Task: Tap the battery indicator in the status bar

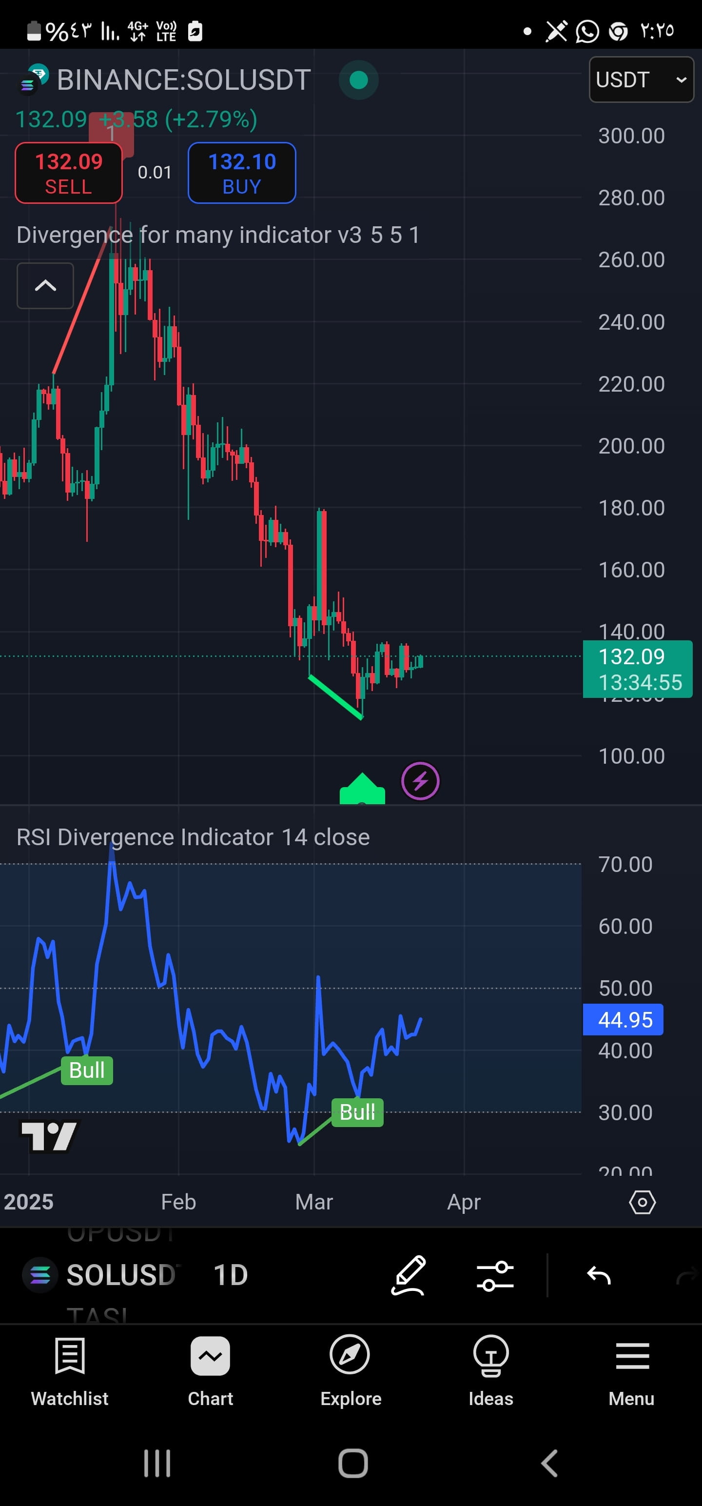Action: pyautogui.click(x=35, y=31)
